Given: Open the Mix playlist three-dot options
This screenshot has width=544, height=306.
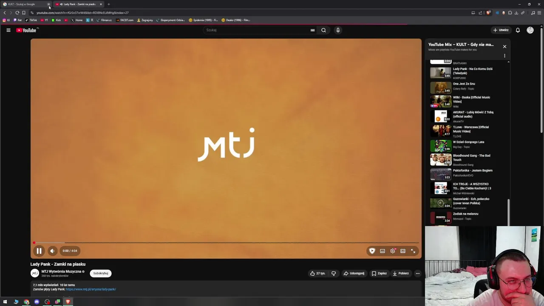Looking at the screenshot, I should [504, 56].
